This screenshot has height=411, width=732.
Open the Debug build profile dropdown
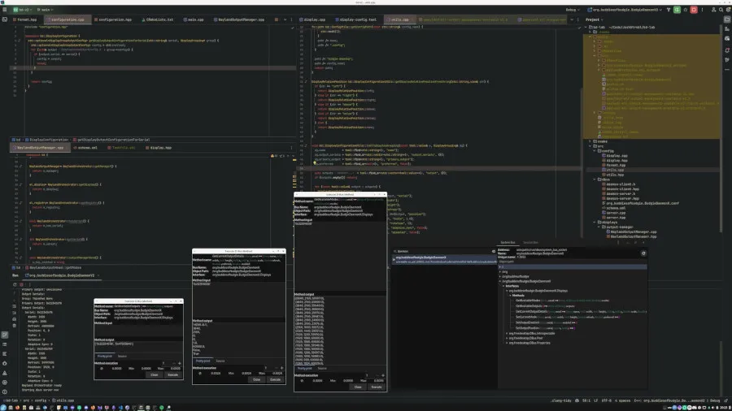[x=573, y=9]
